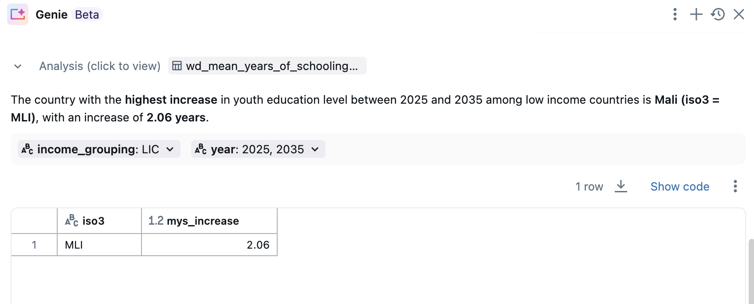This screenshot has height=304, width=754.
Task: Click Show code link
Action: (679, 187)
